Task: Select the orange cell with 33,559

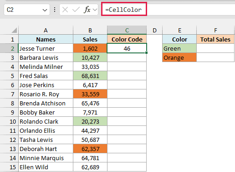Action: tap(90, 94)
